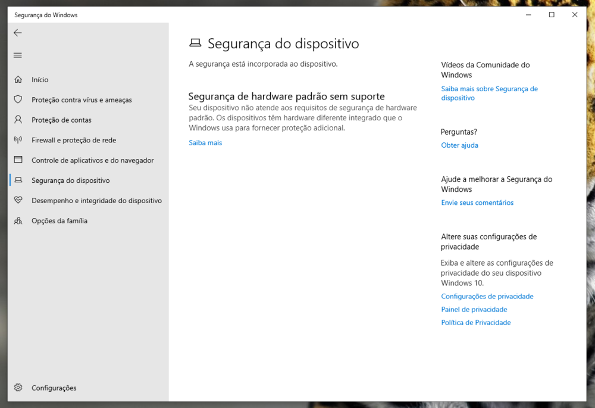Screen dimensions: 595x408
Task: Click Envie seus comentários link
Action: tap(477, 203)
